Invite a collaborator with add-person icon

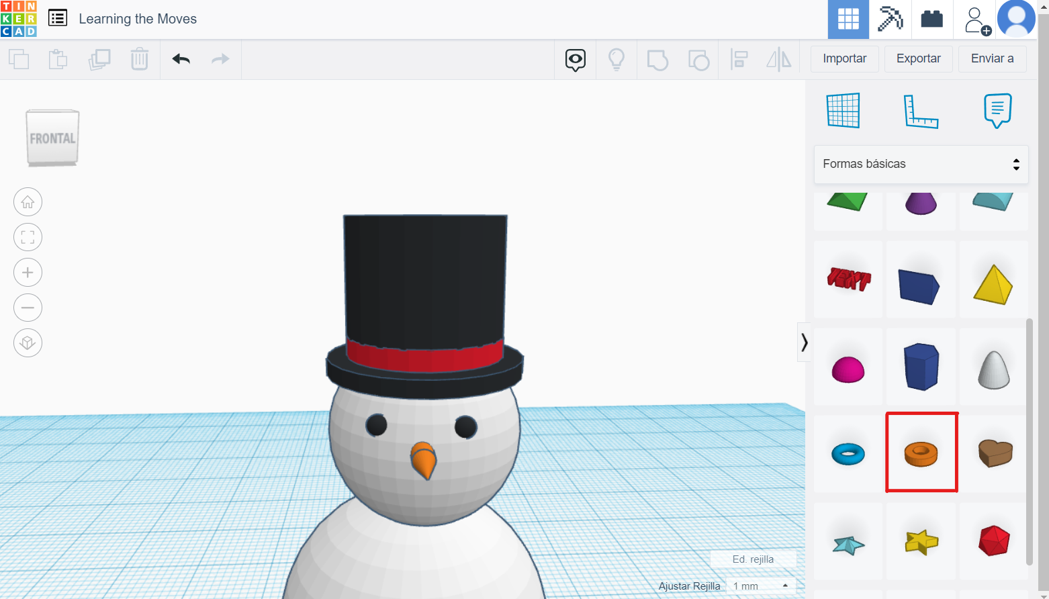[977, 20]
